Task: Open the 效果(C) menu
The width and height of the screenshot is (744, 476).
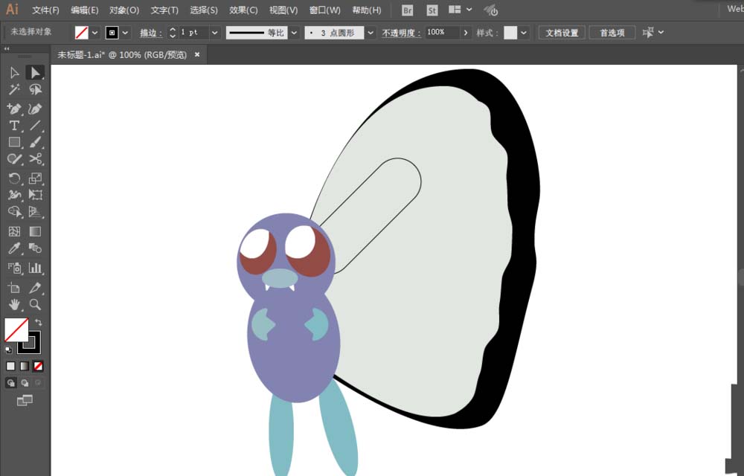Action: (243, 10)
